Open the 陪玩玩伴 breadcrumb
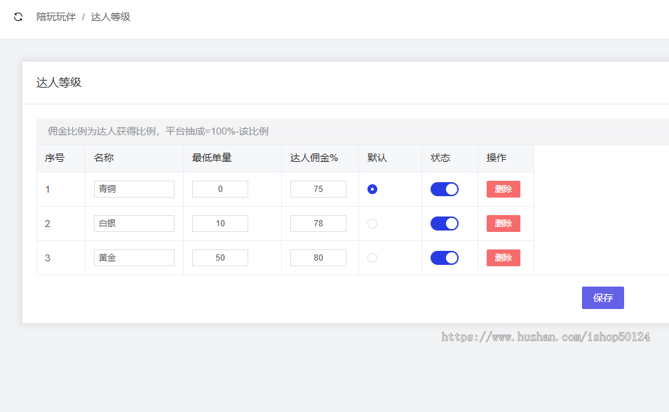 (x=56, y=17)
